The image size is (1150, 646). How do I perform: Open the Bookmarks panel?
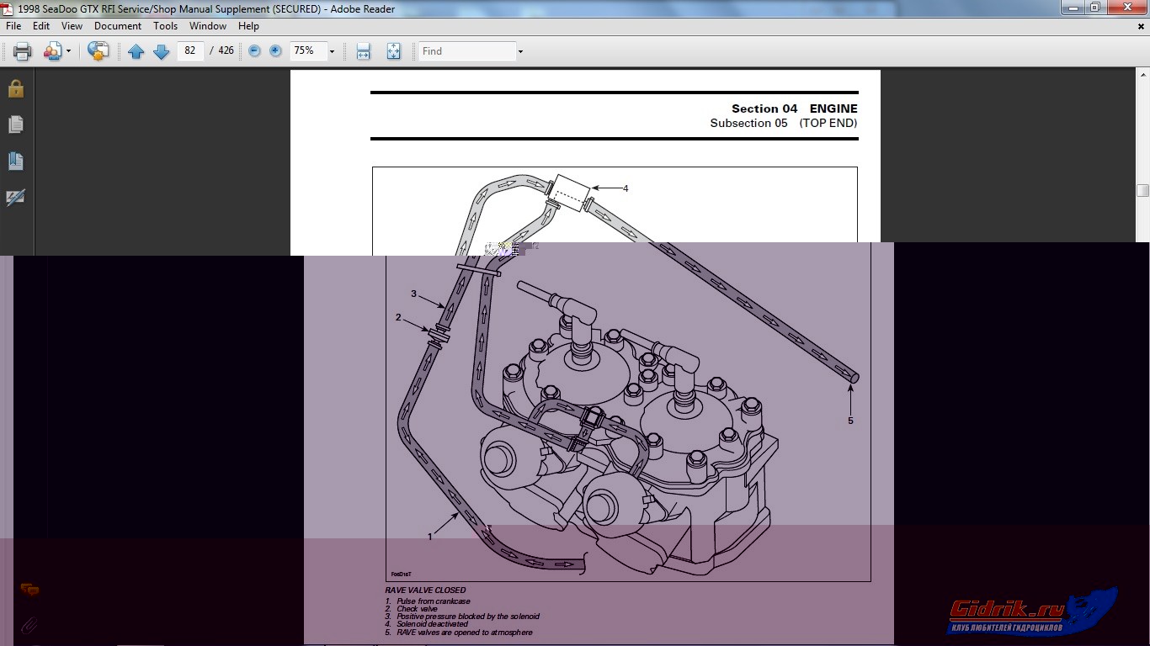[x=16, y=161]
